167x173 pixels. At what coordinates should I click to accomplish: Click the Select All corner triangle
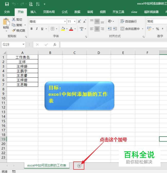[x=5, y=53]
